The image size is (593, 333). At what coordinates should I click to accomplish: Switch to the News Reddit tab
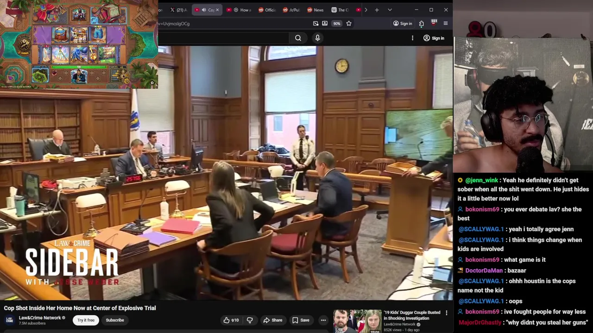pyautogui.click(x=315, y=10)
